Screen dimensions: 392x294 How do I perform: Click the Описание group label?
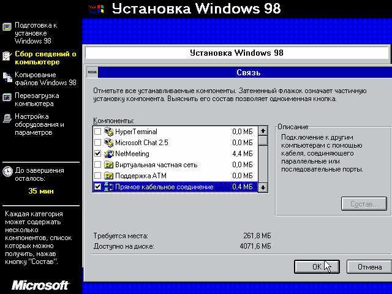tap(293, 127)
